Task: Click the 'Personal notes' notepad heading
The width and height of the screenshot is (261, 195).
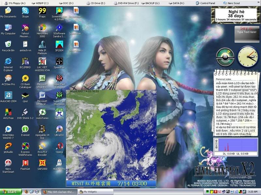Action: point(223,79)
